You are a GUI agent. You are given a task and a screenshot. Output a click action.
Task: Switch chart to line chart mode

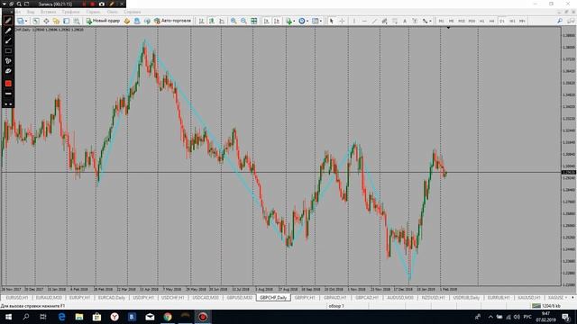222,21
